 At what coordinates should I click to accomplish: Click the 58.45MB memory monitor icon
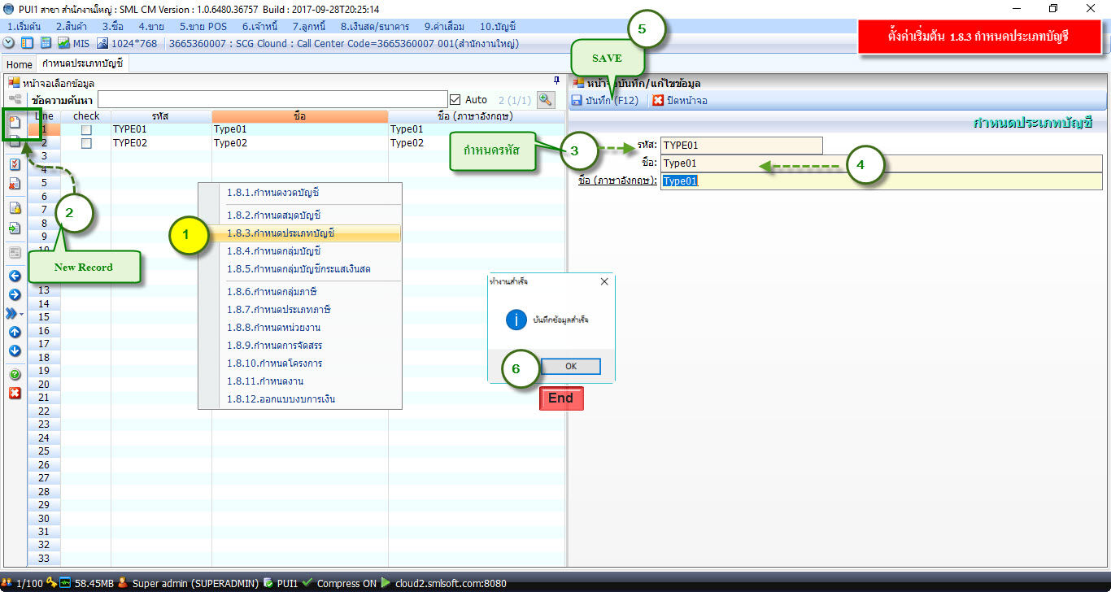(65, 583)
